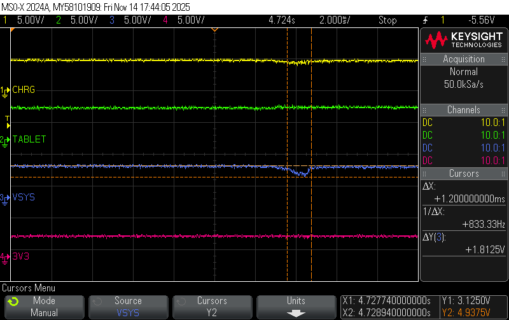The image size is (509, 320).
Task: Click the Acquisition panel header
Action: [x=464, y=59]
